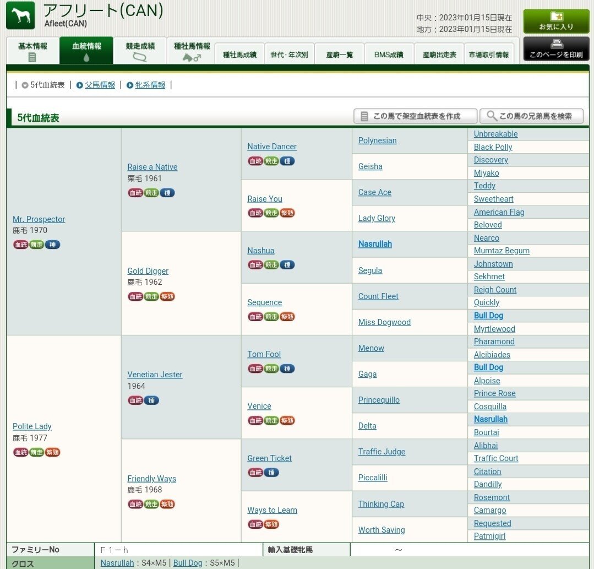Click the 競走 badge under Gold Digger
This screenshot has height=569, width=594.
(151, 296)
